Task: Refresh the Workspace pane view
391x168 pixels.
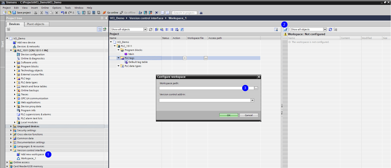Action: pyautogui.click(x=330, y=30)
